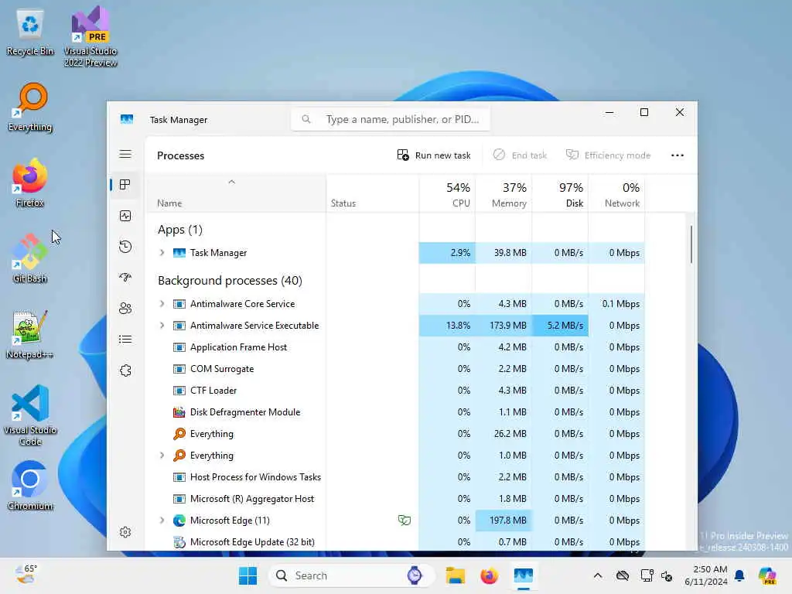The width and height of the screenshot is (792, 594).
Task: Click 173.9 MB memory value cell
Action: pyautogui.click(x=504, y=326)
